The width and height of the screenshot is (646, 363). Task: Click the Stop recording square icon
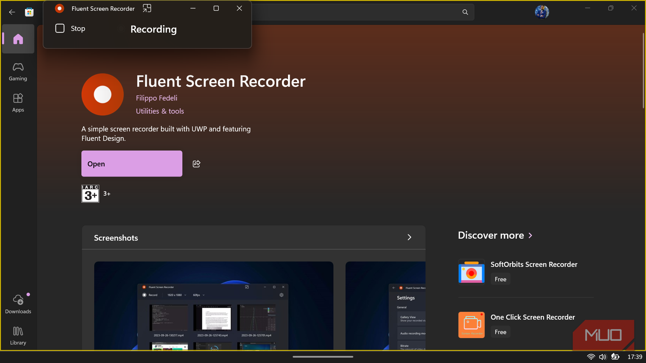tap(60, 29)
